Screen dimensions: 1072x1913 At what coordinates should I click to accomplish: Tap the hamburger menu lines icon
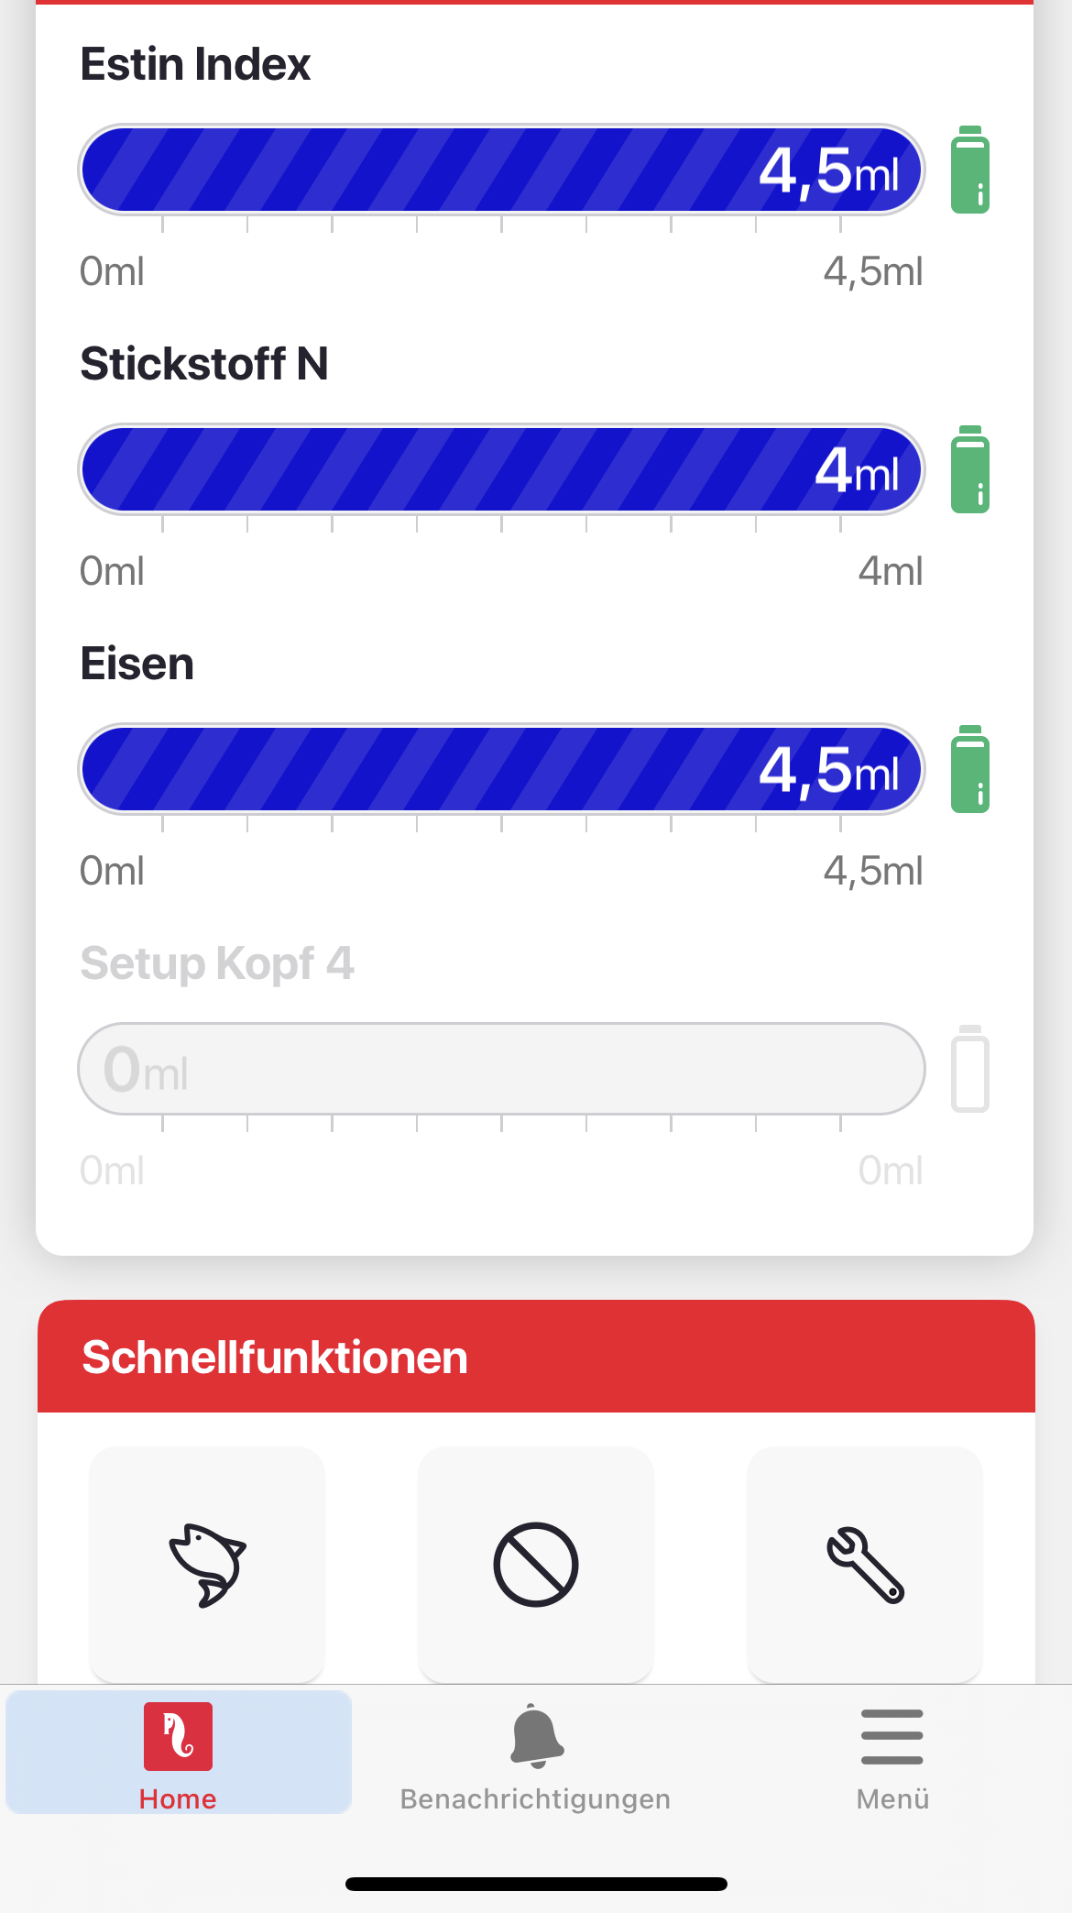coord(892,1736)
